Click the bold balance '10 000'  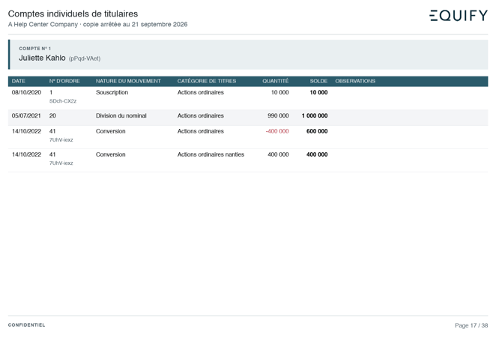click(318, 93)
